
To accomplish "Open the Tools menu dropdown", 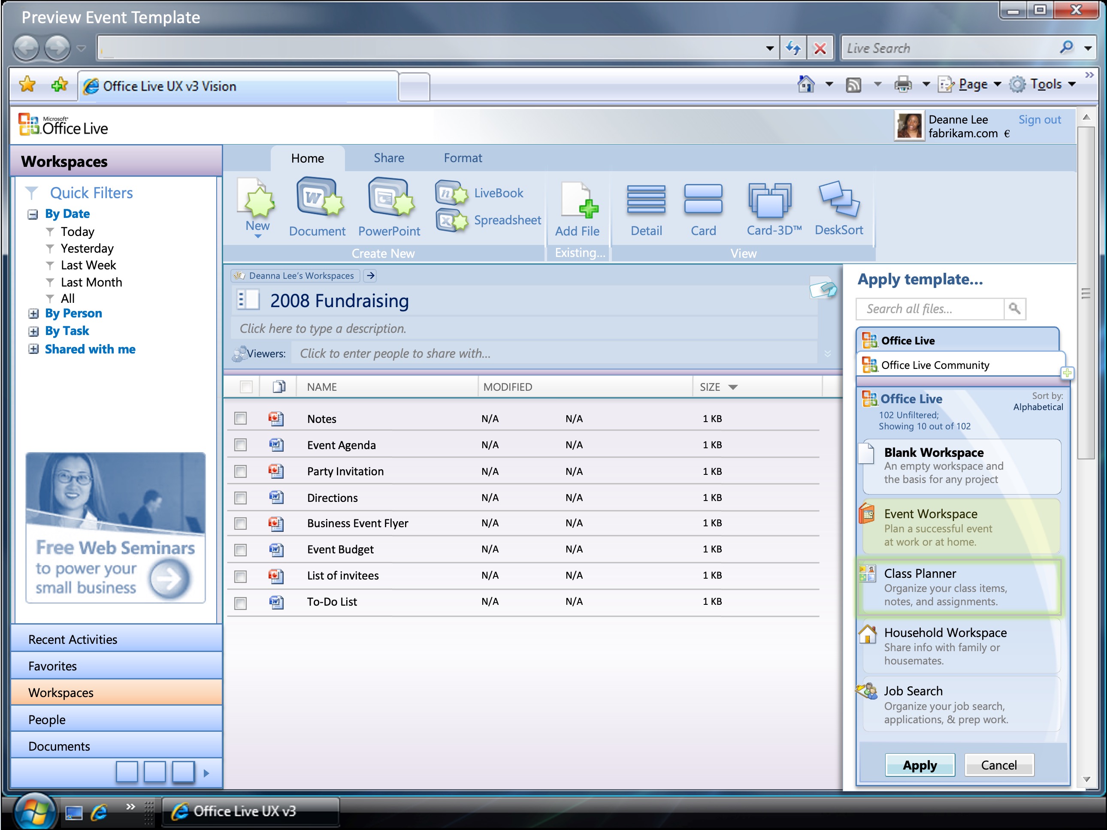I will point(1043,84).
